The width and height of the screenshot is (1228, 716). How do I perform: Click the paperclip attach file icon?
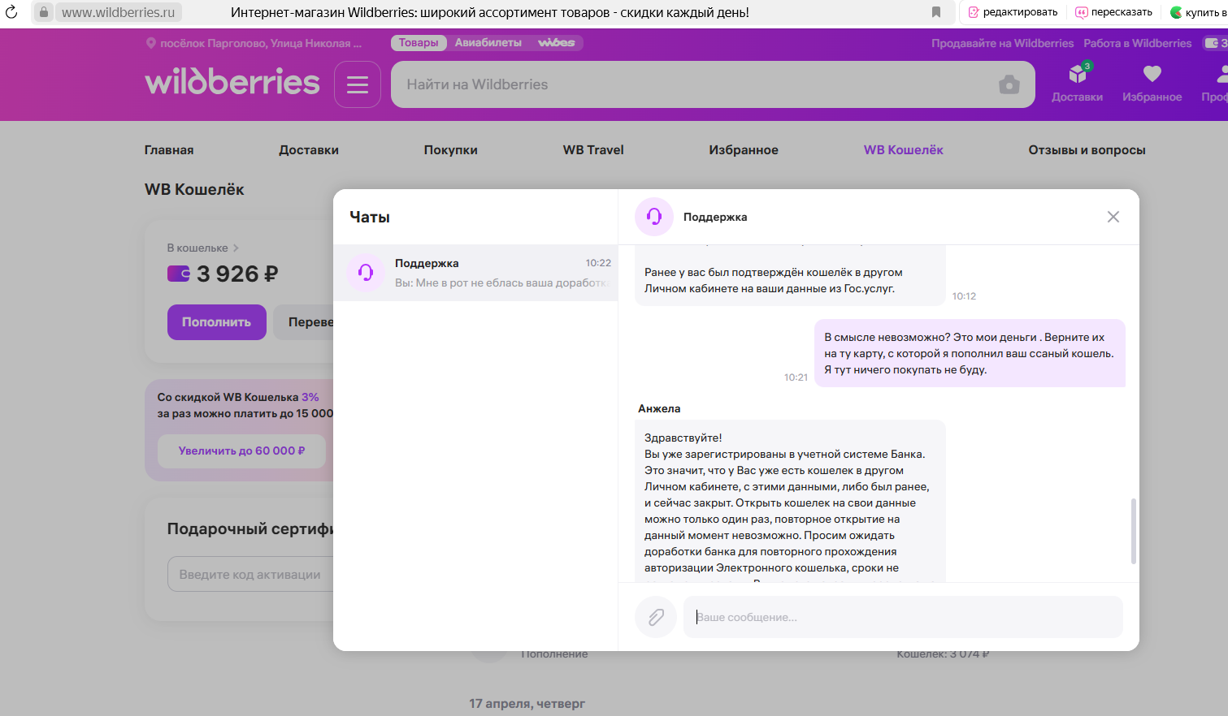tap(656, 618)
